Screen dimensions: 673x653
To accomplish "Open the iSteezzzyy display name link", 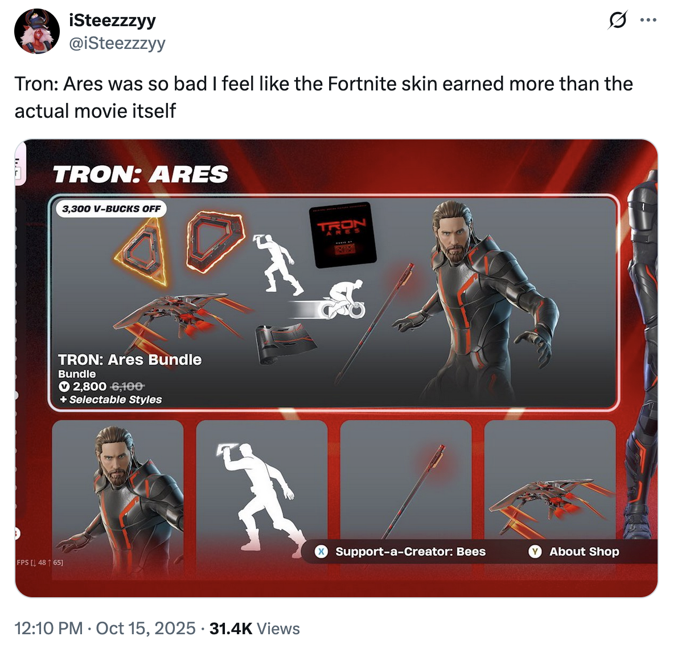I will pos(112,20).
